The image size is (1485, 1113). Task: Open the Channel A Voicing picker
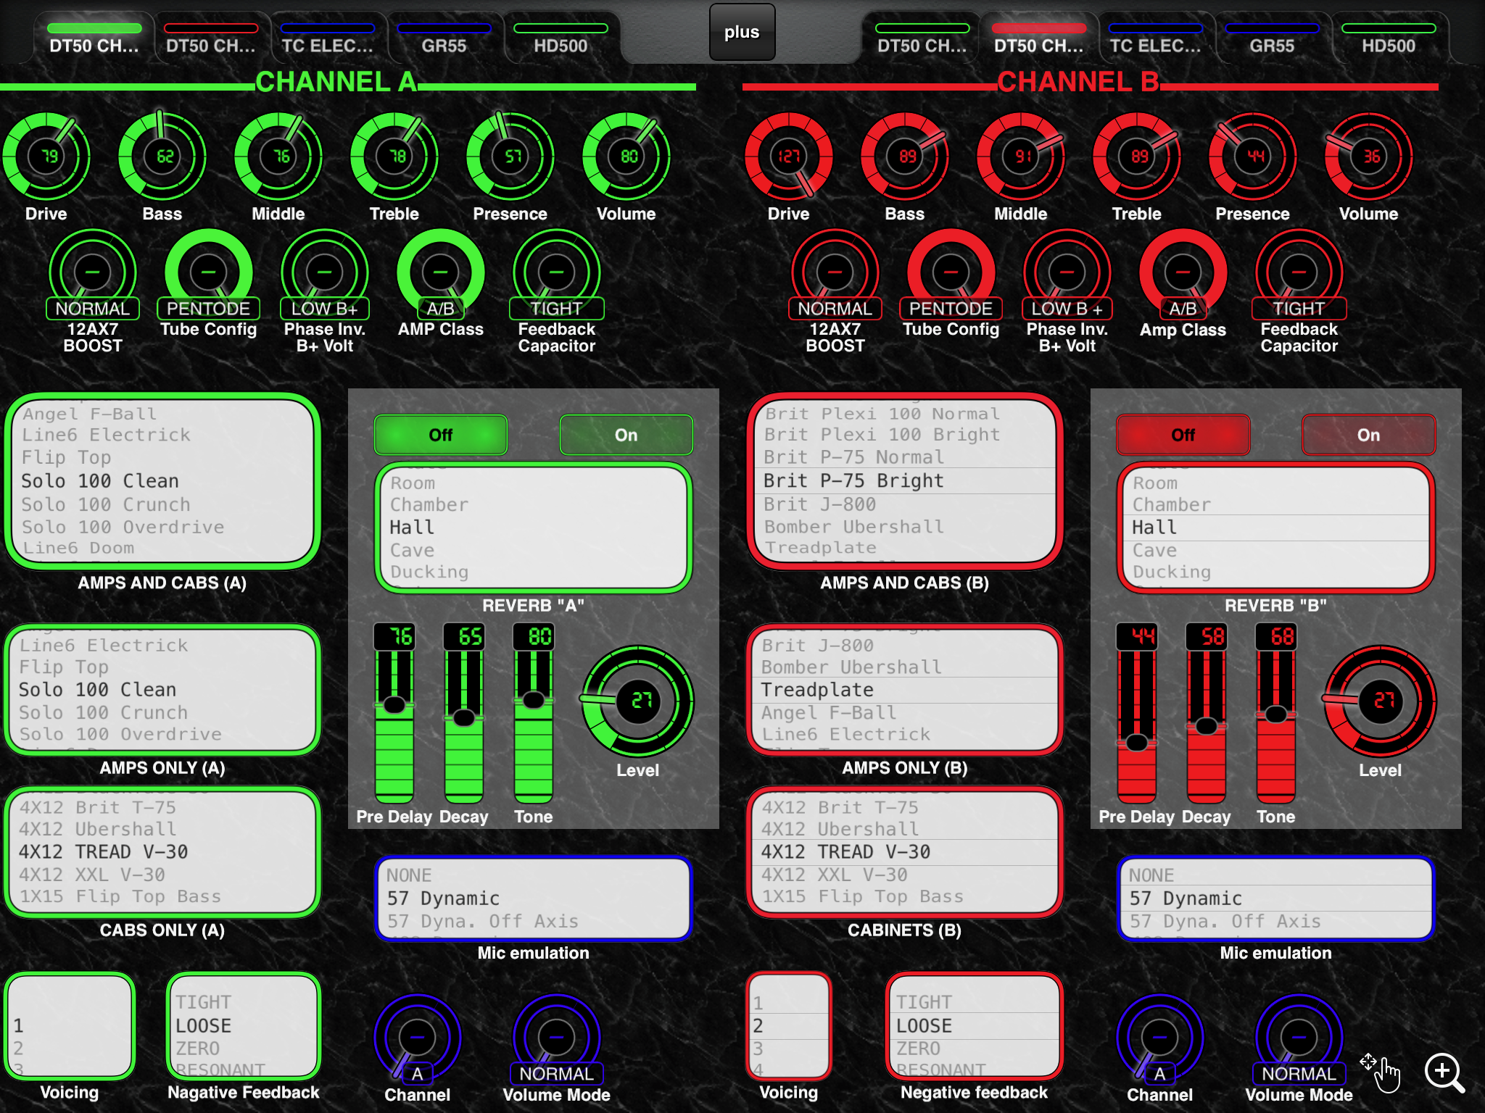(70, 1026)
